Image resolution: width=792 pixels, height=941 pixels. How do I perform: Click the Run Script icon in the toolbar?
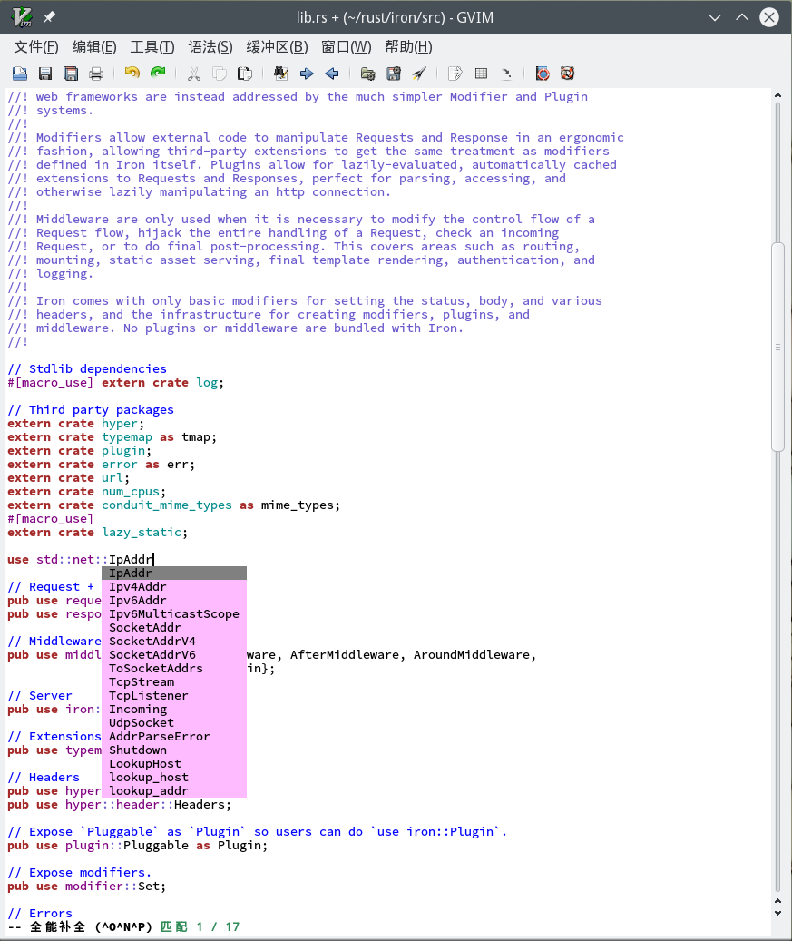(x=419, y=74)
